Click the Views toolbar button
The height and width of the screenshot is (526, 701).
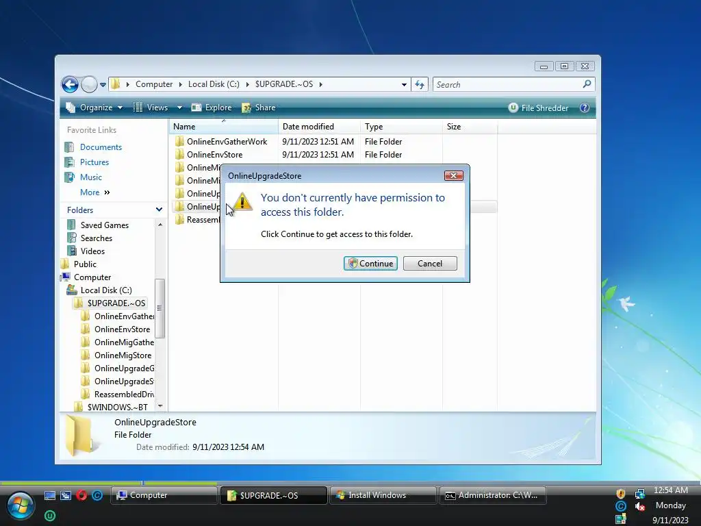[x=151, y=108]
